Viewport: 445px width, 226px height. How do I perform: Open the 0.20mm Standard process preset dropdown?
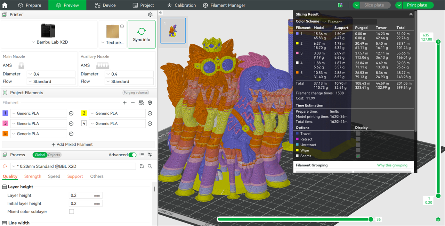tap(73, 166)
